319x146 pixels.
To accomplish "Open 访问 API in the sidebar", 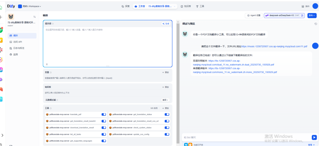I will (22, 42).
